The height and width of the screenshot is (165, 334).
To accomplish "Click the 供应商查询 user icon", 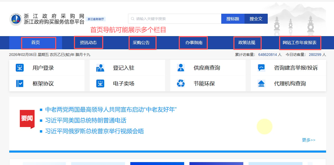I will pos(181,68).
